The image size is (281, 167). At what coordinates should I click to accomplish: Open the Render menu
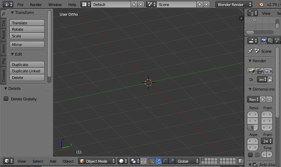coord(36,5)
